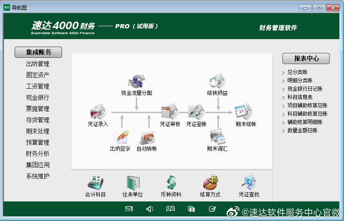This screenshot has width=344, height=221.
Task: Launch the 自动转帐 auto transfer icon
Action: tap(147, 137)
